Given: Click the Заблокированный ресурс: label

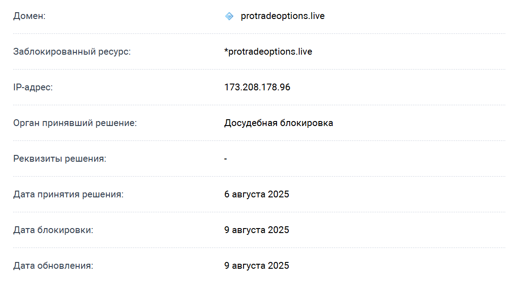Looking at the screenshot, I should click(x=72, y=52).
